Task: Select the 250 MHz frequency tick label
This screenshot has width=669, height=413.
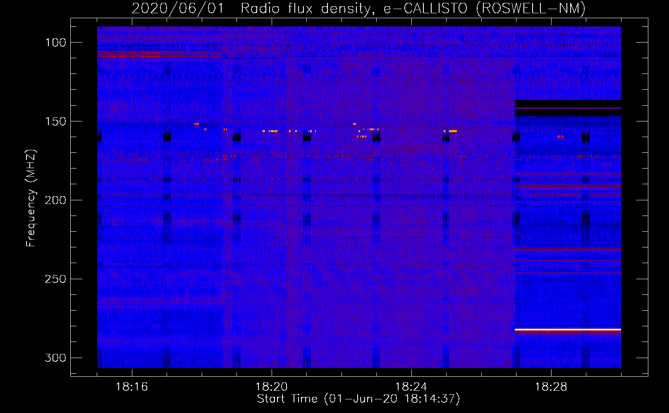Action: click(55, 279)
